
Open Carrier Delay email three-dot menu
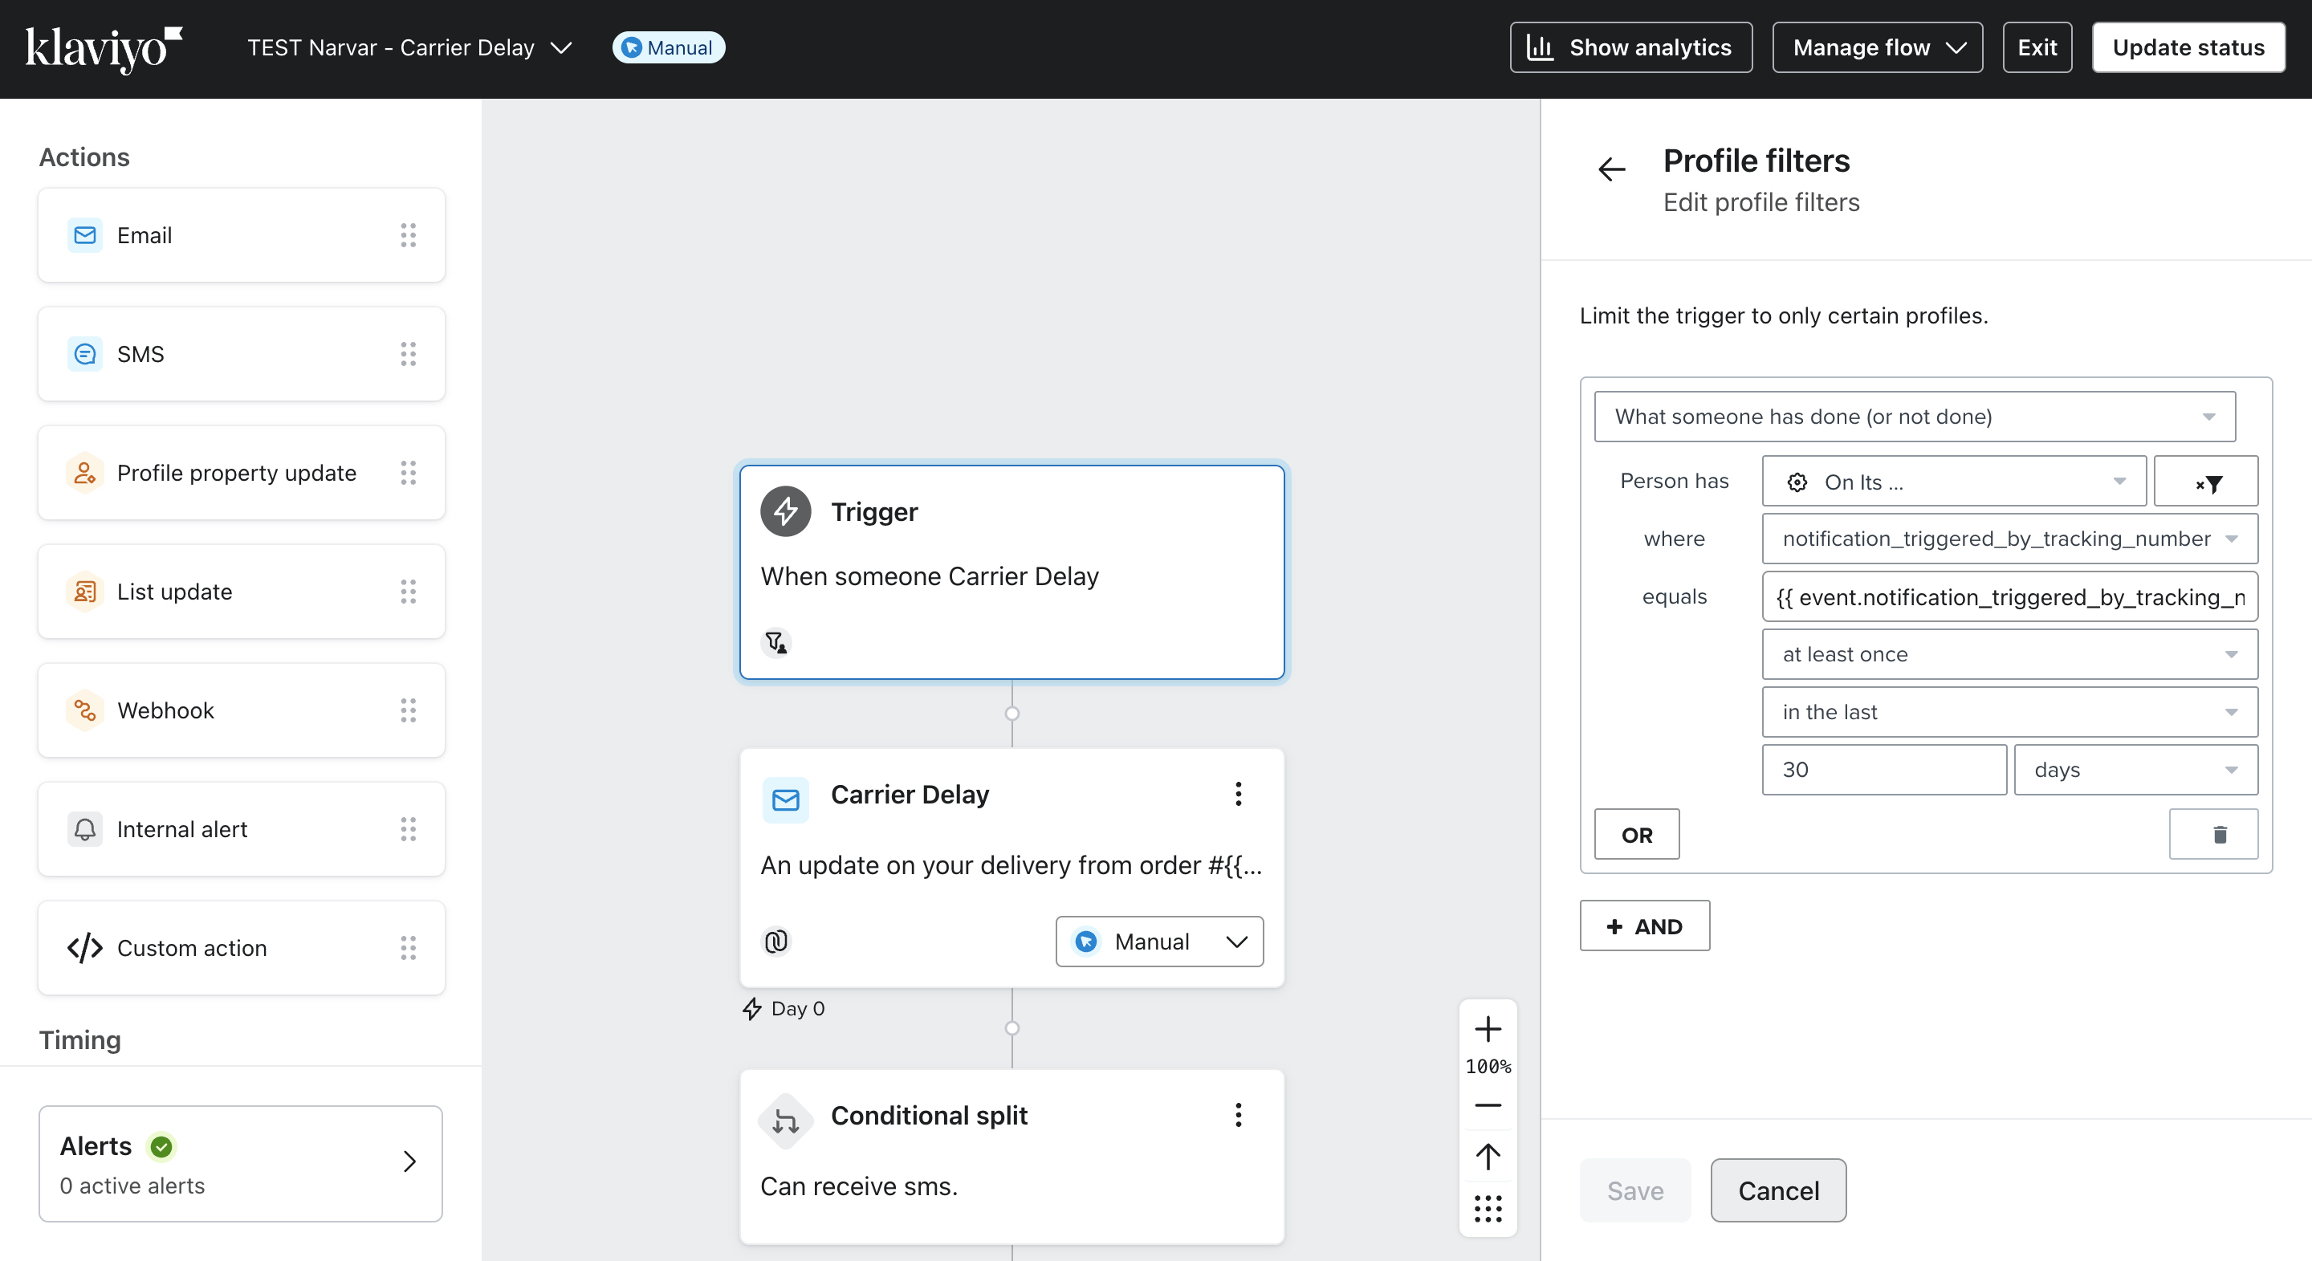(x=1239, y=795)
